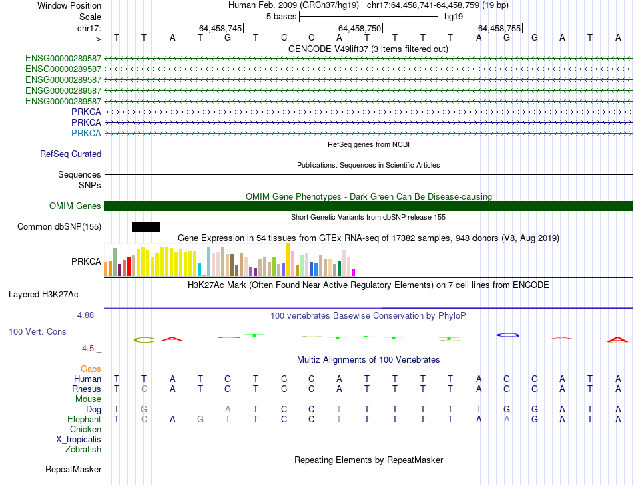Image resolution: width=634 pixels, height=485 pixels.
Task: Click the RefSeq Curated track label
Action: pos(71,154)
